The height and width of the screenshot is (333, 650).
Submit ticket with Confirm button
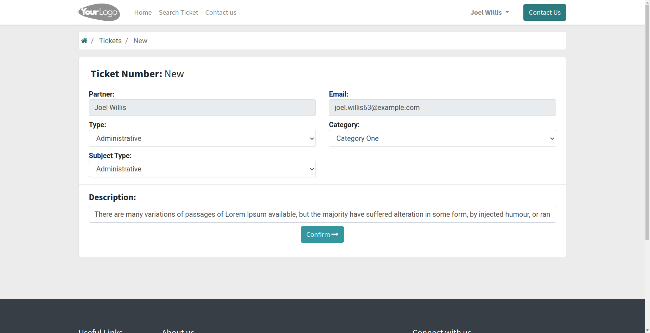[322, 234]
